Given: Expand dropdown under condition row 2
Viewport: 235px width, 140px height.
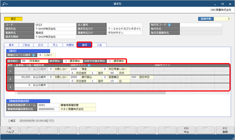Looking at the screenshot, I should tap(38, 81).
